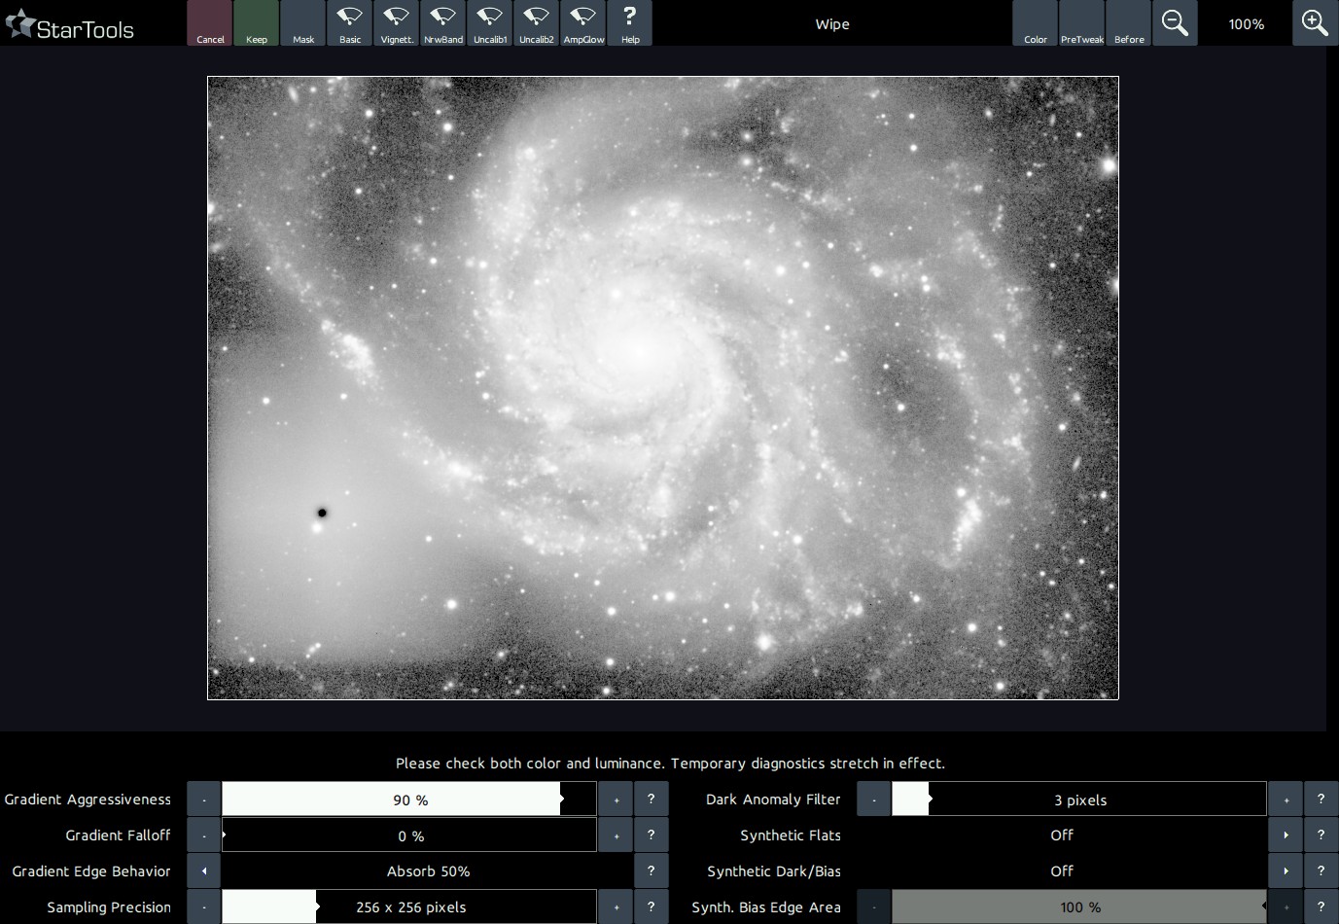
Task: Select the Uncalib1 preset
Action: click(490, 23)
